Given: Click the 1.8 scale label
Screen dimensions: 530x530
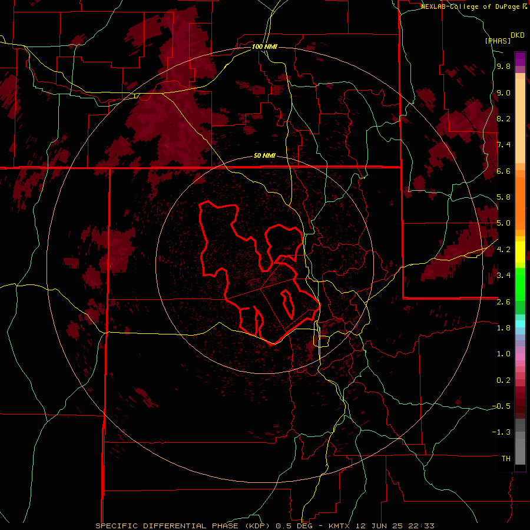Looking at the screenshot, I should (503, 328).
